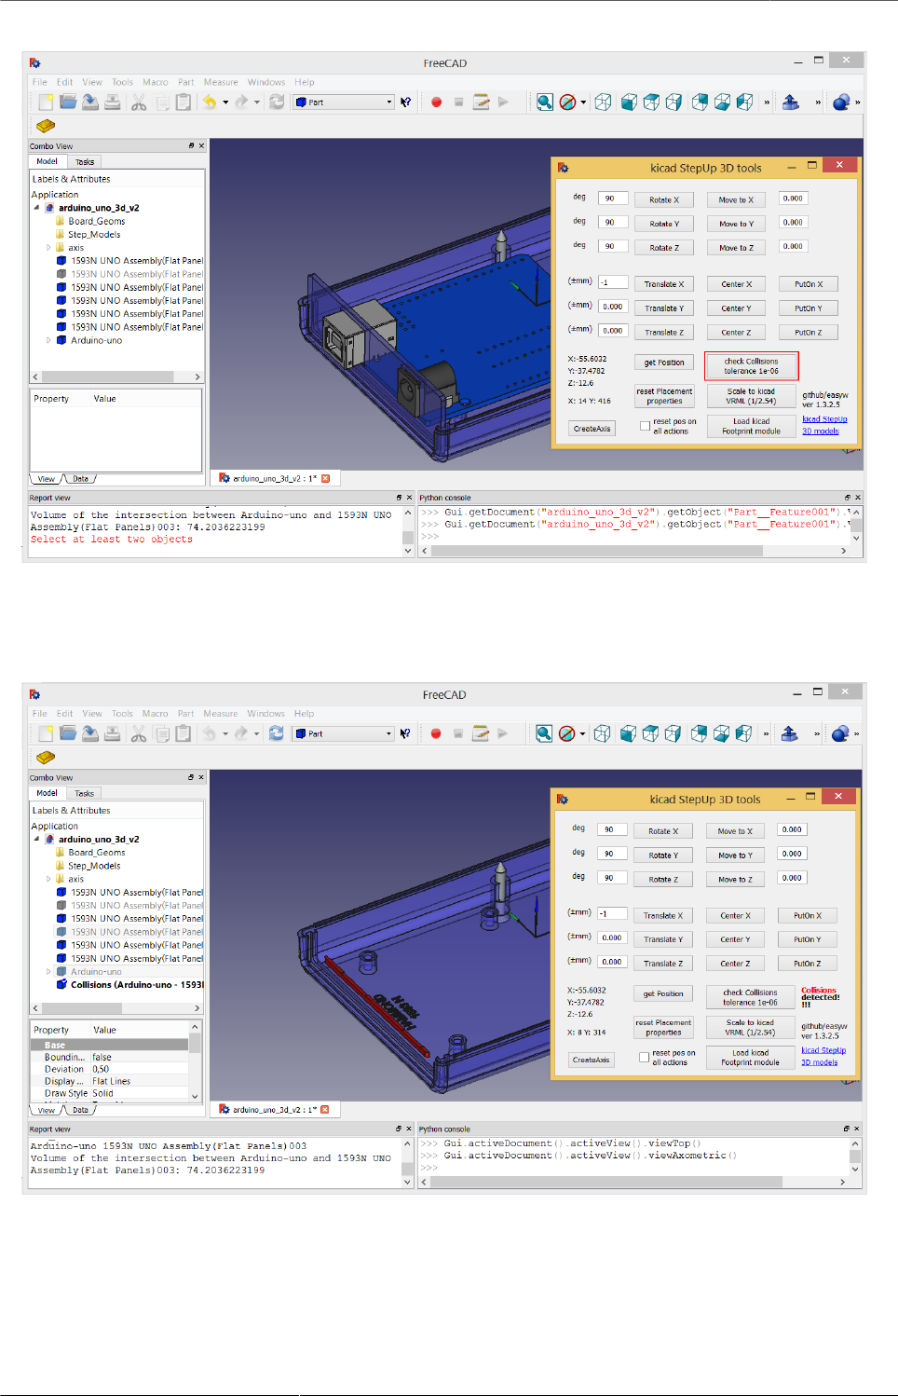898x1396 pixels.
Task: Click What's This help cursor in upper window
Action: coord(405,103)
